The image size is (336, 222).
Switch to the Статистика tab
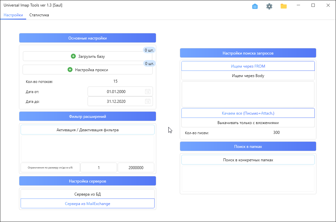[39, 15]
